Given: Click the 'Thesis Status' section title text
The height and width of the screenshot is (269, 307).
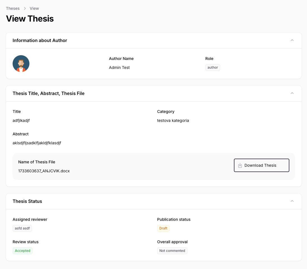Looking at the screenshot, I should pos(27,201).
